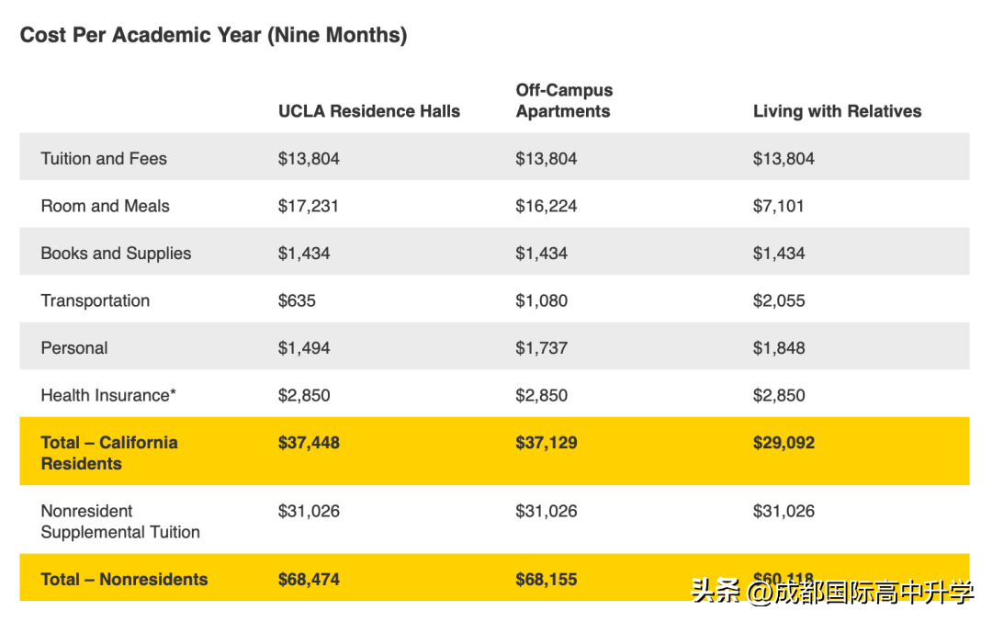
Task: Click the 'Cost Per Academic Year' heading
Action: tap(213, 36)
